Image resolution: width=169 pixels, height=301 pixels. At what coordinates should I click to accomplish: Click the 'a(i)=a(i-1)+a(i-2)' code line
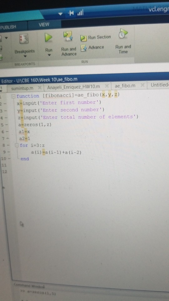(56, 153)
